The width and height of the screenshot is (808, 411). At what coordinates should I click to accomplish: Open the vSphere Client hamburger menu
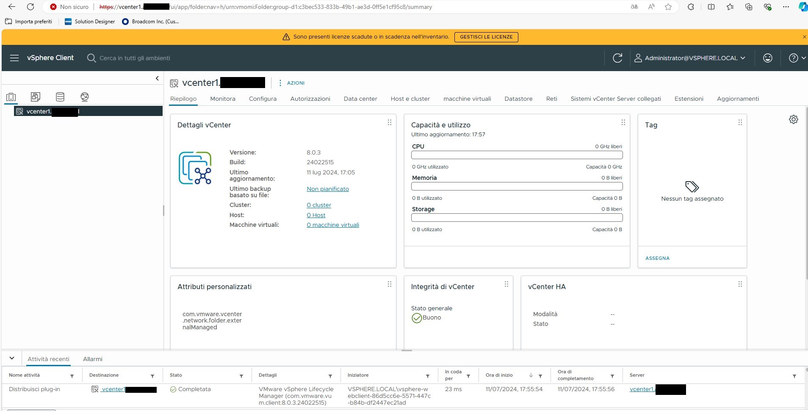click(14, 58)
